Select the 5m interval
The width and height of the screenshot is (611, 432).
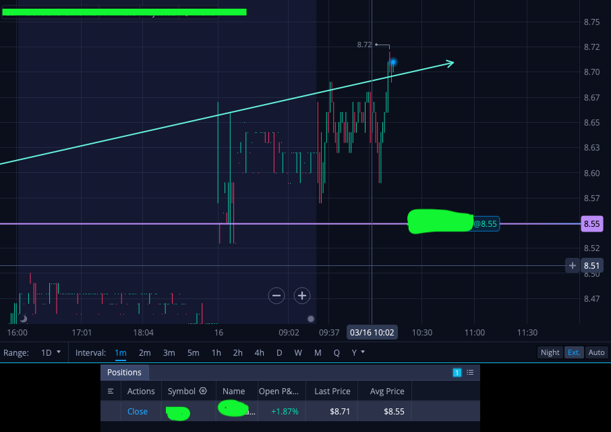coord(194,353)
